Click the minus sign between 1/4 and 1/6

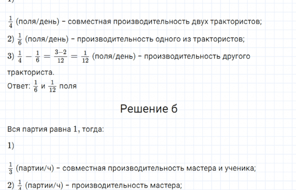pos(28,57)
